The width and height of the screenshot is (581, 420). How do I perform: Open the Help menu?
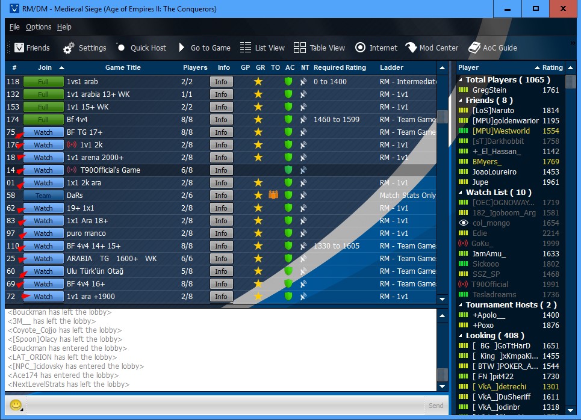point(64,27)
